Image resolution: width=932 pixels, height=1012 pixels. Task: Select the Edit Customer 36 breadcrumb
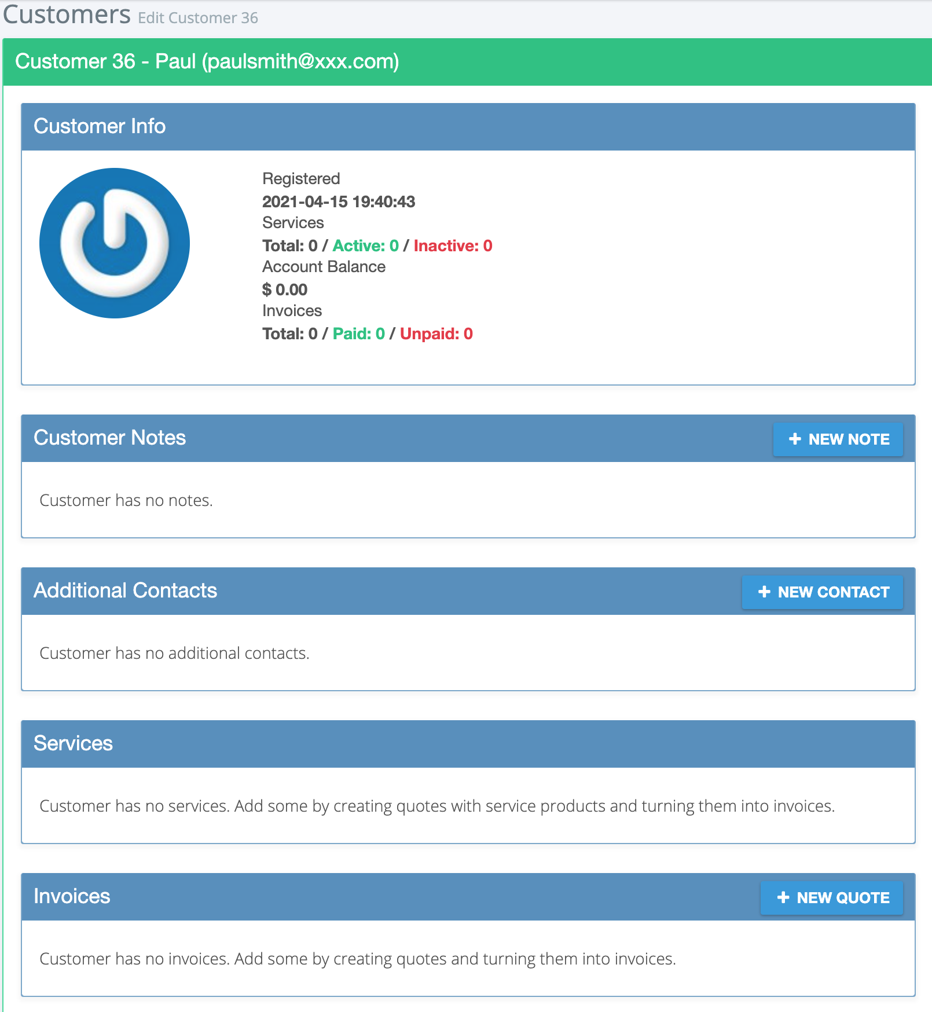tap(197, 18)
